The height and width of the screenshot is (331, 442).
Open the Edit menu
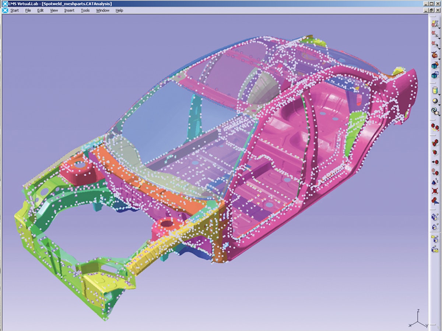point(40,10)
